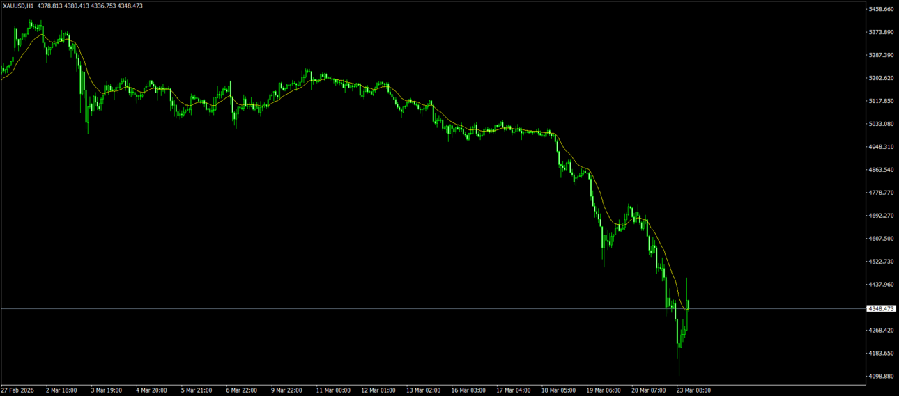Click the 16 Mar 03:00 time label

(x=468, y=390)
